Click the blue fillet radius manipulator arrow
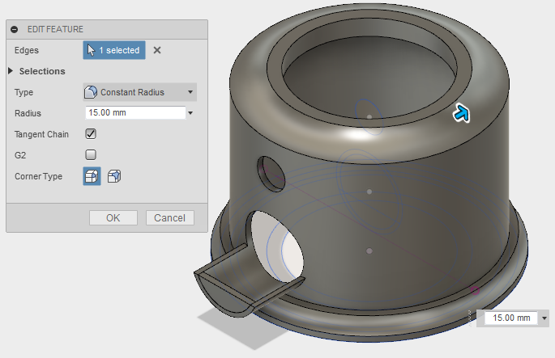The image size is (555, 358). click(462, 113)
